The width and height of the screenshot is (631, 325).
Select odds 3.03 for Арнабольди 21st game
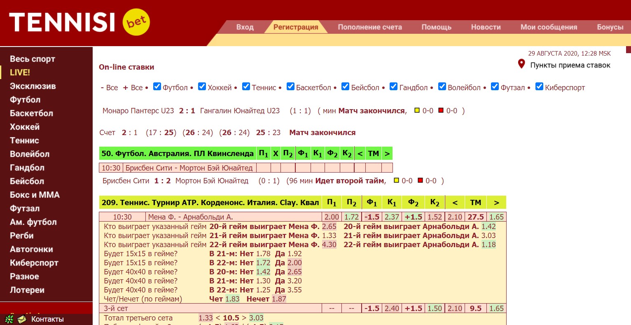(x=488, y=236)
